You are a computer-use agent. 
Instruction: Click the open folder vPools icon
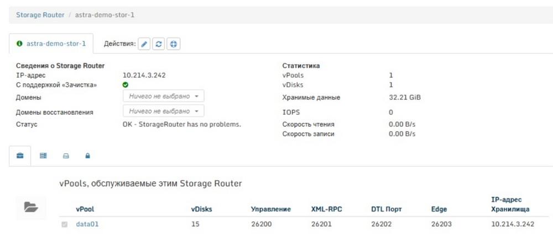click(31, 207)
